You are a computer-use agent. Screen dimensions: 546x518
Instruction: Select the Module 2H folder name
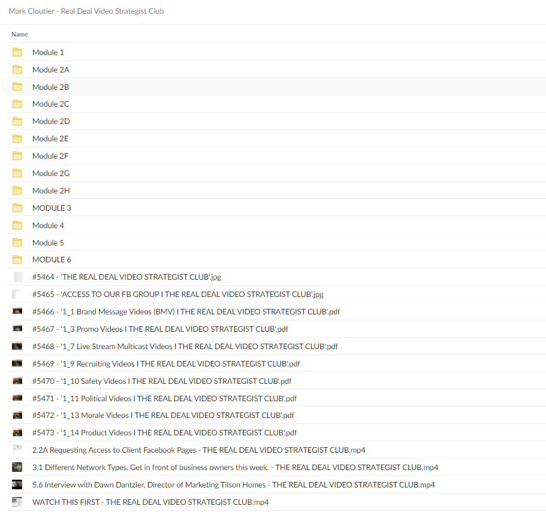click(x=51, y=190)
